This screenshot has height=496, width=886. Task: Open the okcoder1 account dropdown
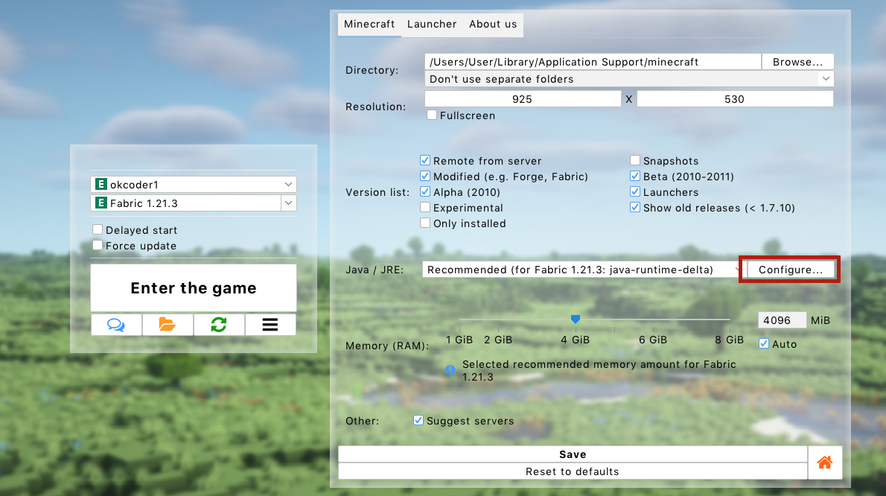tap(194, 184)
